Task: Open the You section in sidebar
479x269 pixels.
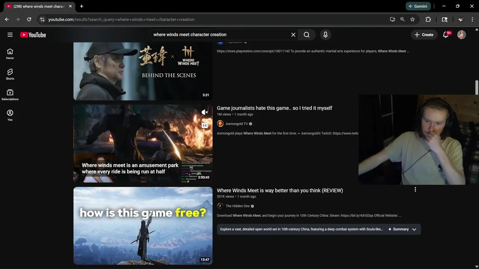Action: (x=10, y=115)
